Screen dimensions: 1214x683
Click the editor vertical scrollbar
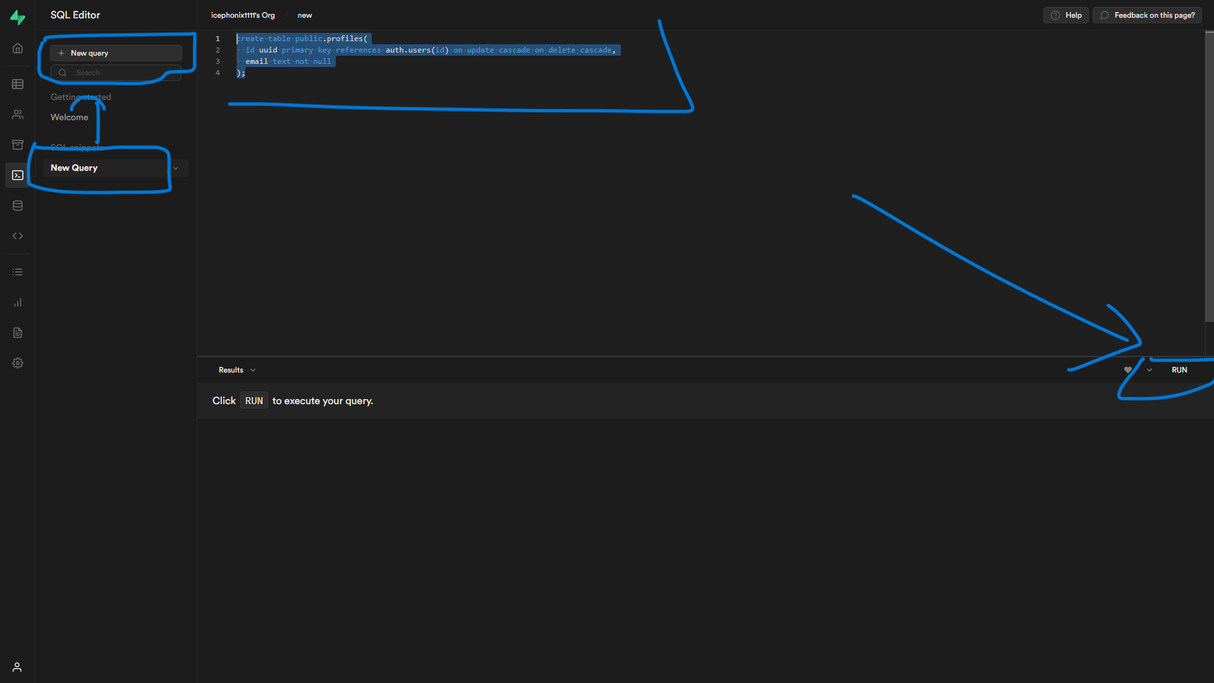click(x=1209, y=177)
